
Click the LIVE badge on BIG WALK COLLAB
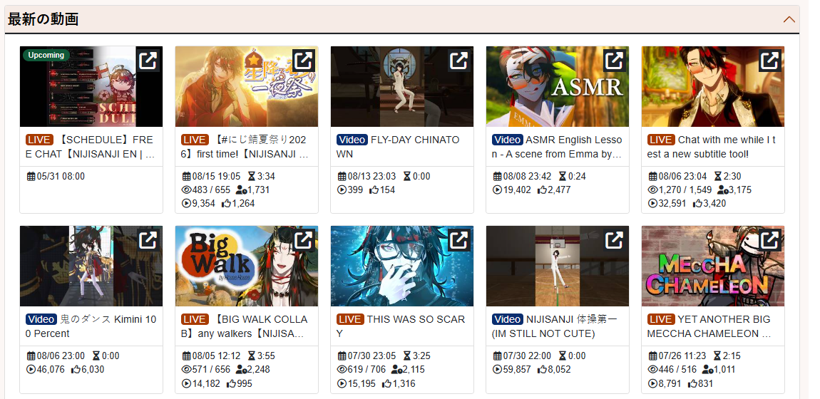[195, 320]
